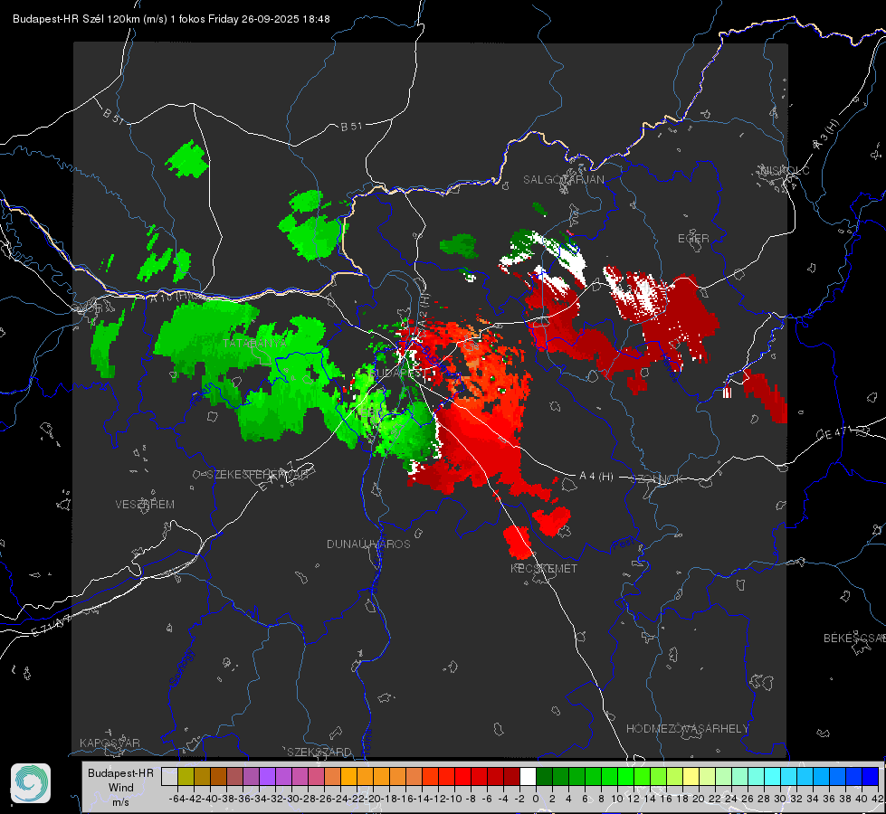
Task: Pick the light grey first swatch of legend
Action: 169,776
